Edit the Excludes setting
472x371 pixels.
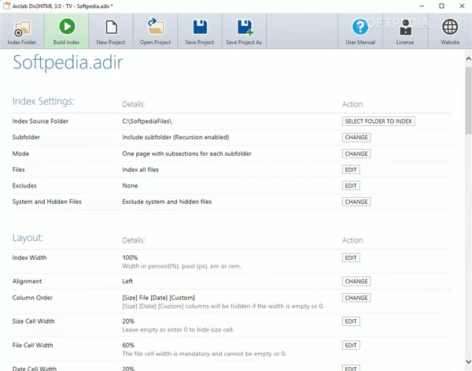[x=351, y=186]
